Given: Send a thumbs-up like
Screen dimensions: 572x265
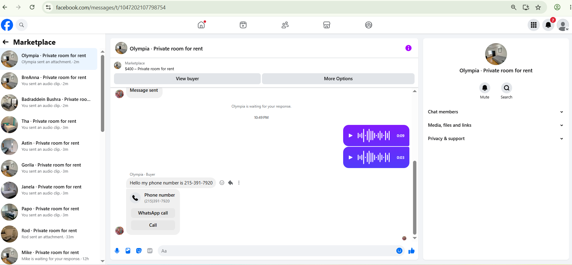Looking at the screenshot, I should 412,251.
